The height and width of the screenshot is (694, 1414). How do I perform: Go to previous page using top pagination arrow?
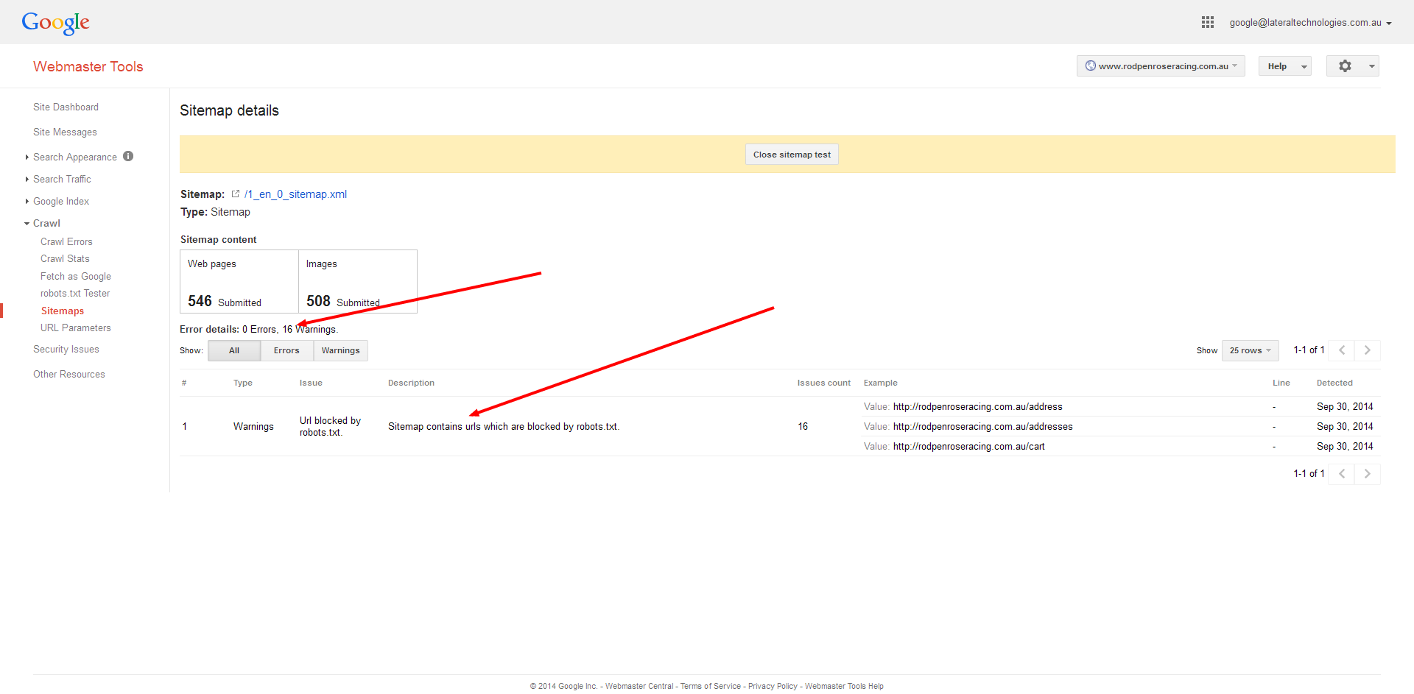point(1342,350)
